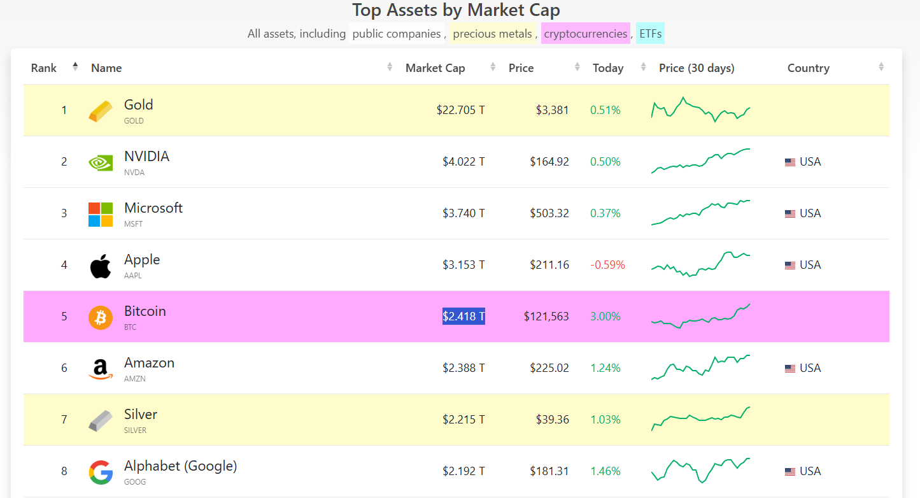
Task: Click Alphabet's 30-day price chart
Action: click(x=700, y=471)
